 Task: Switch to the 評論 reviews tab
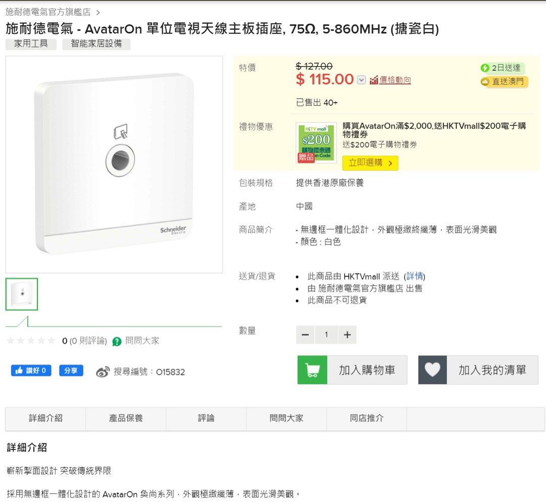tap(206, 419)
